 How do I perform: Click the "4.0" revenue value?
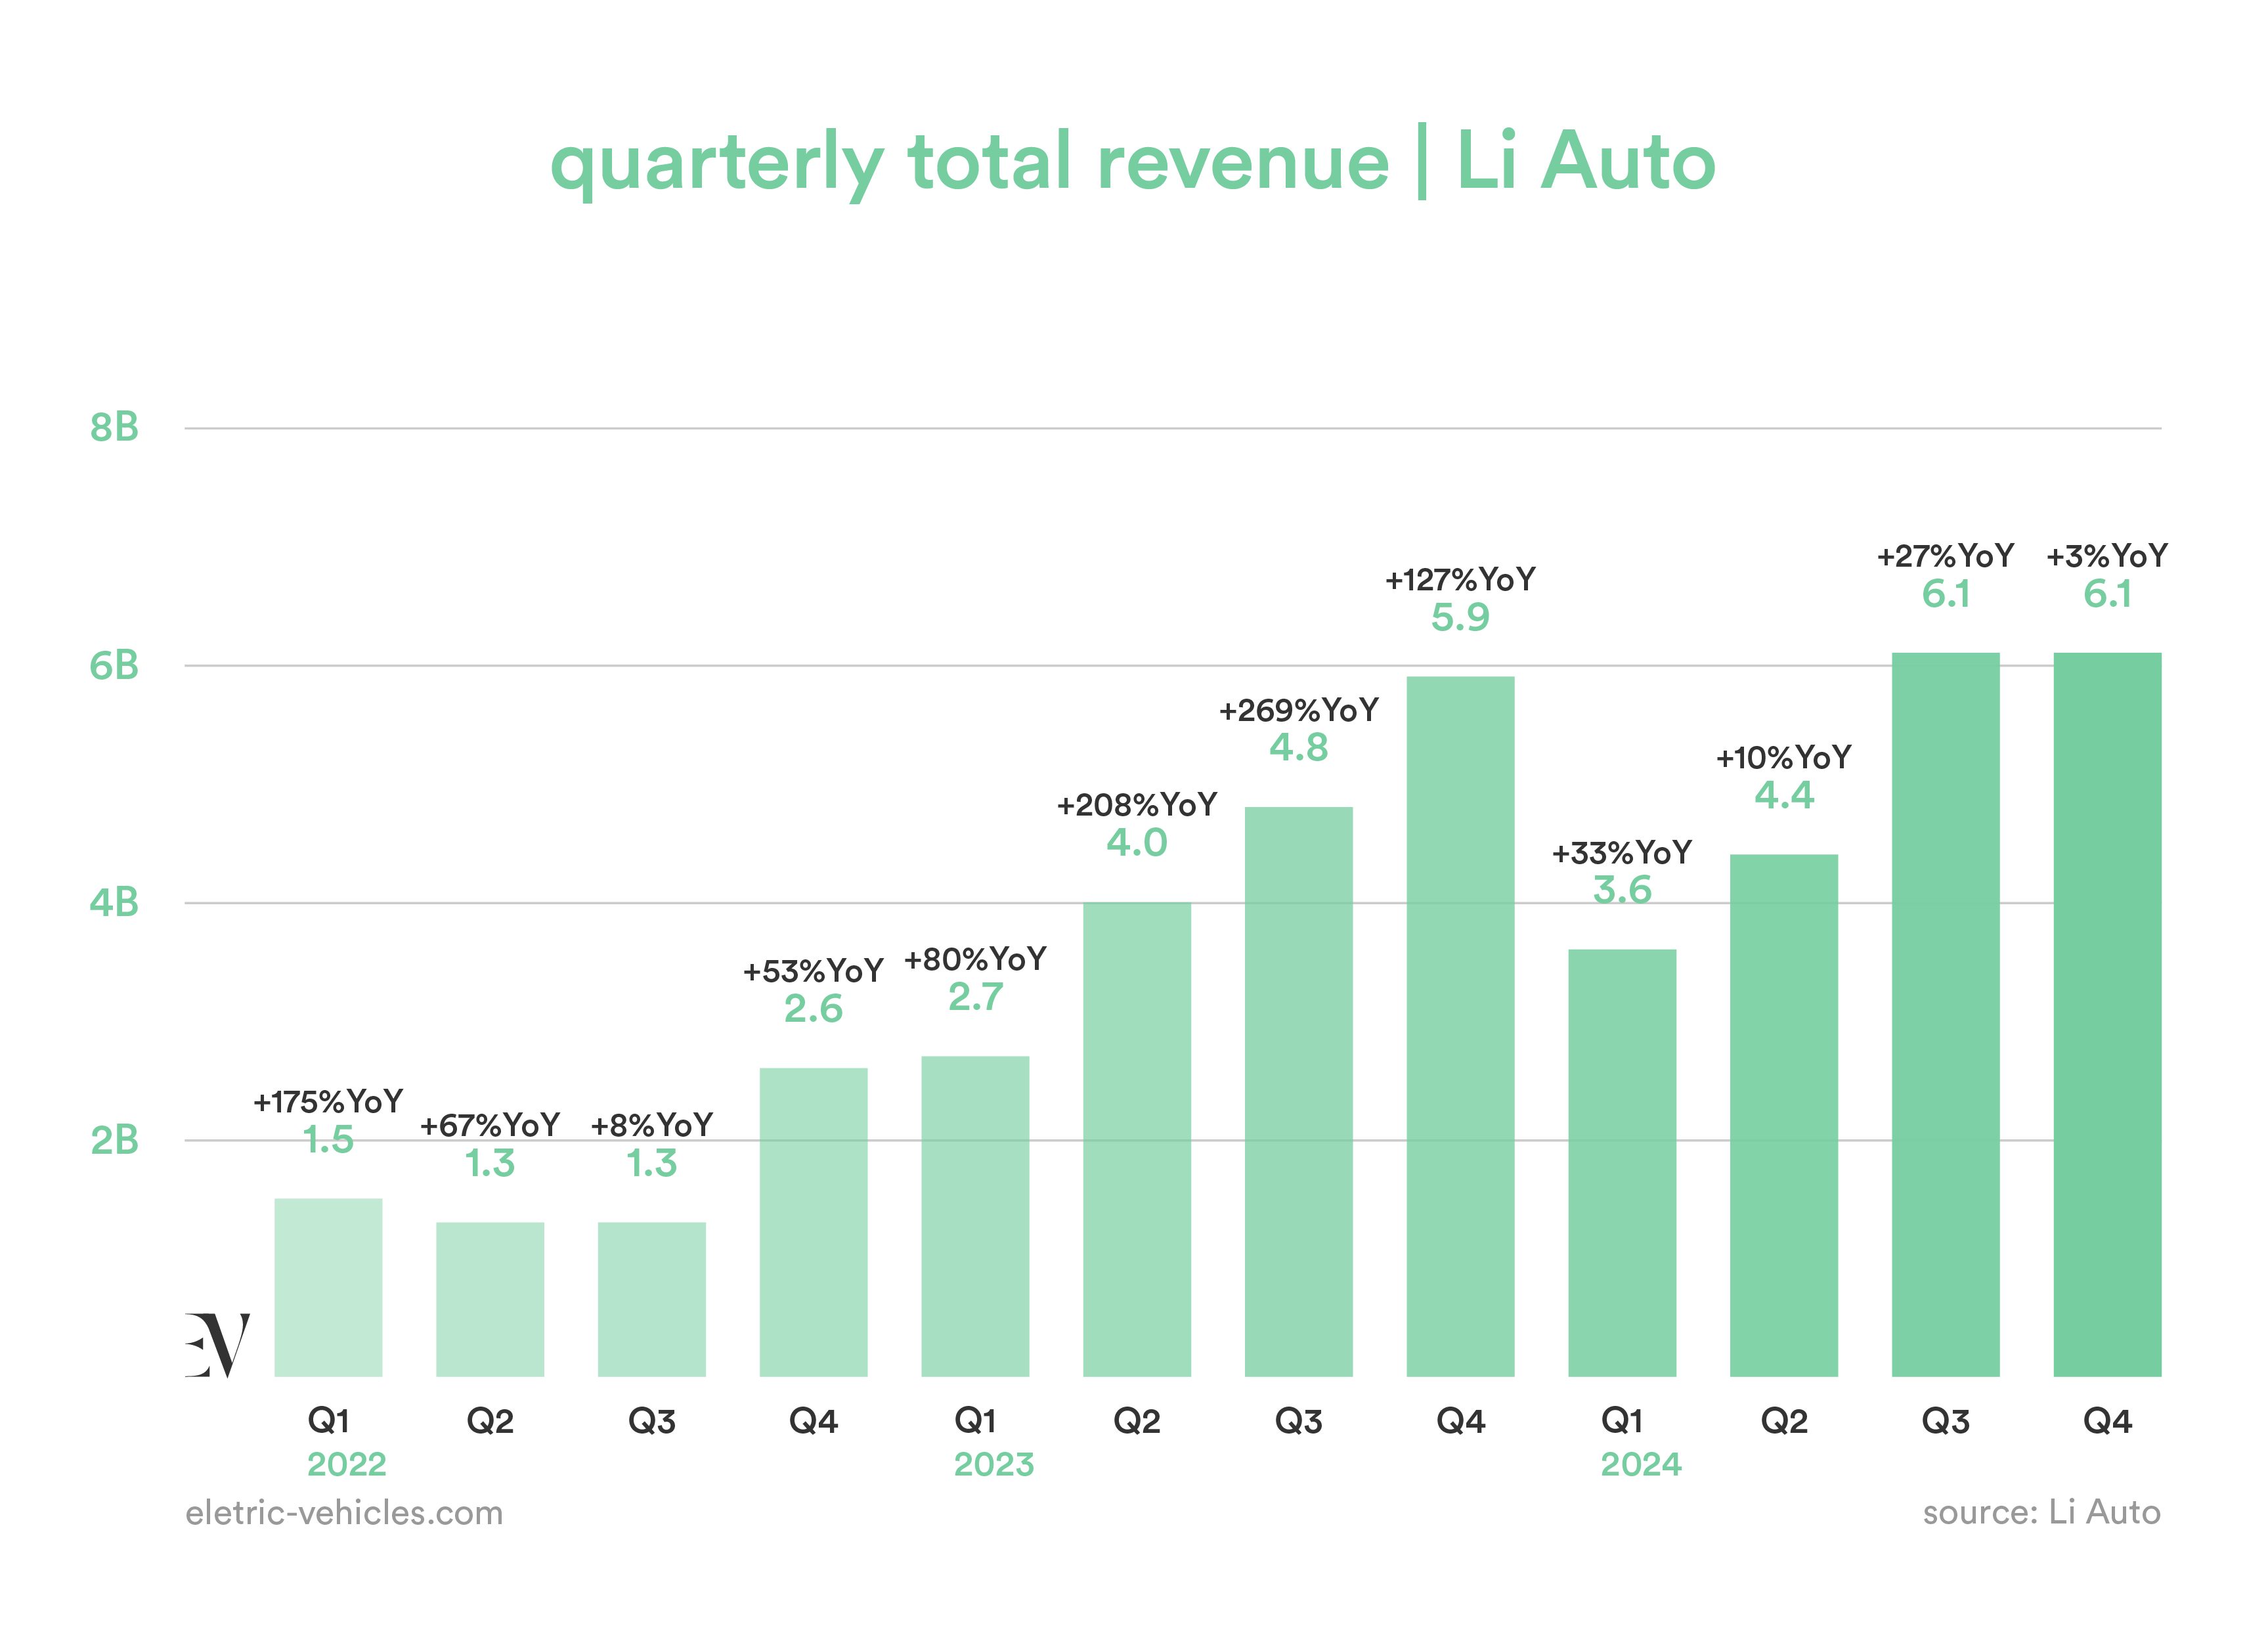coord(1137,842)
